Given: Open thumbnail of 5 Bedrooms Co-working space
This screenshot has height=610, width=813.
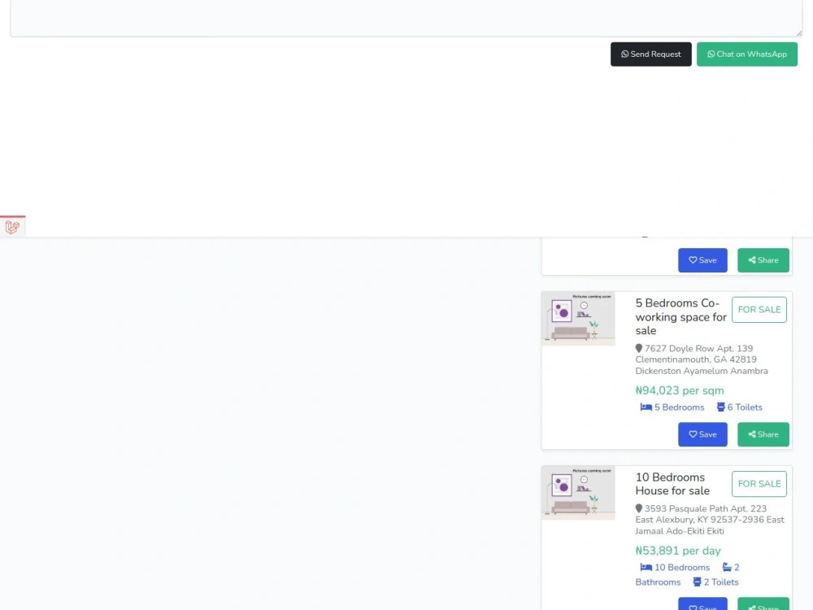Looking at the screenshot, I should 578,319.
